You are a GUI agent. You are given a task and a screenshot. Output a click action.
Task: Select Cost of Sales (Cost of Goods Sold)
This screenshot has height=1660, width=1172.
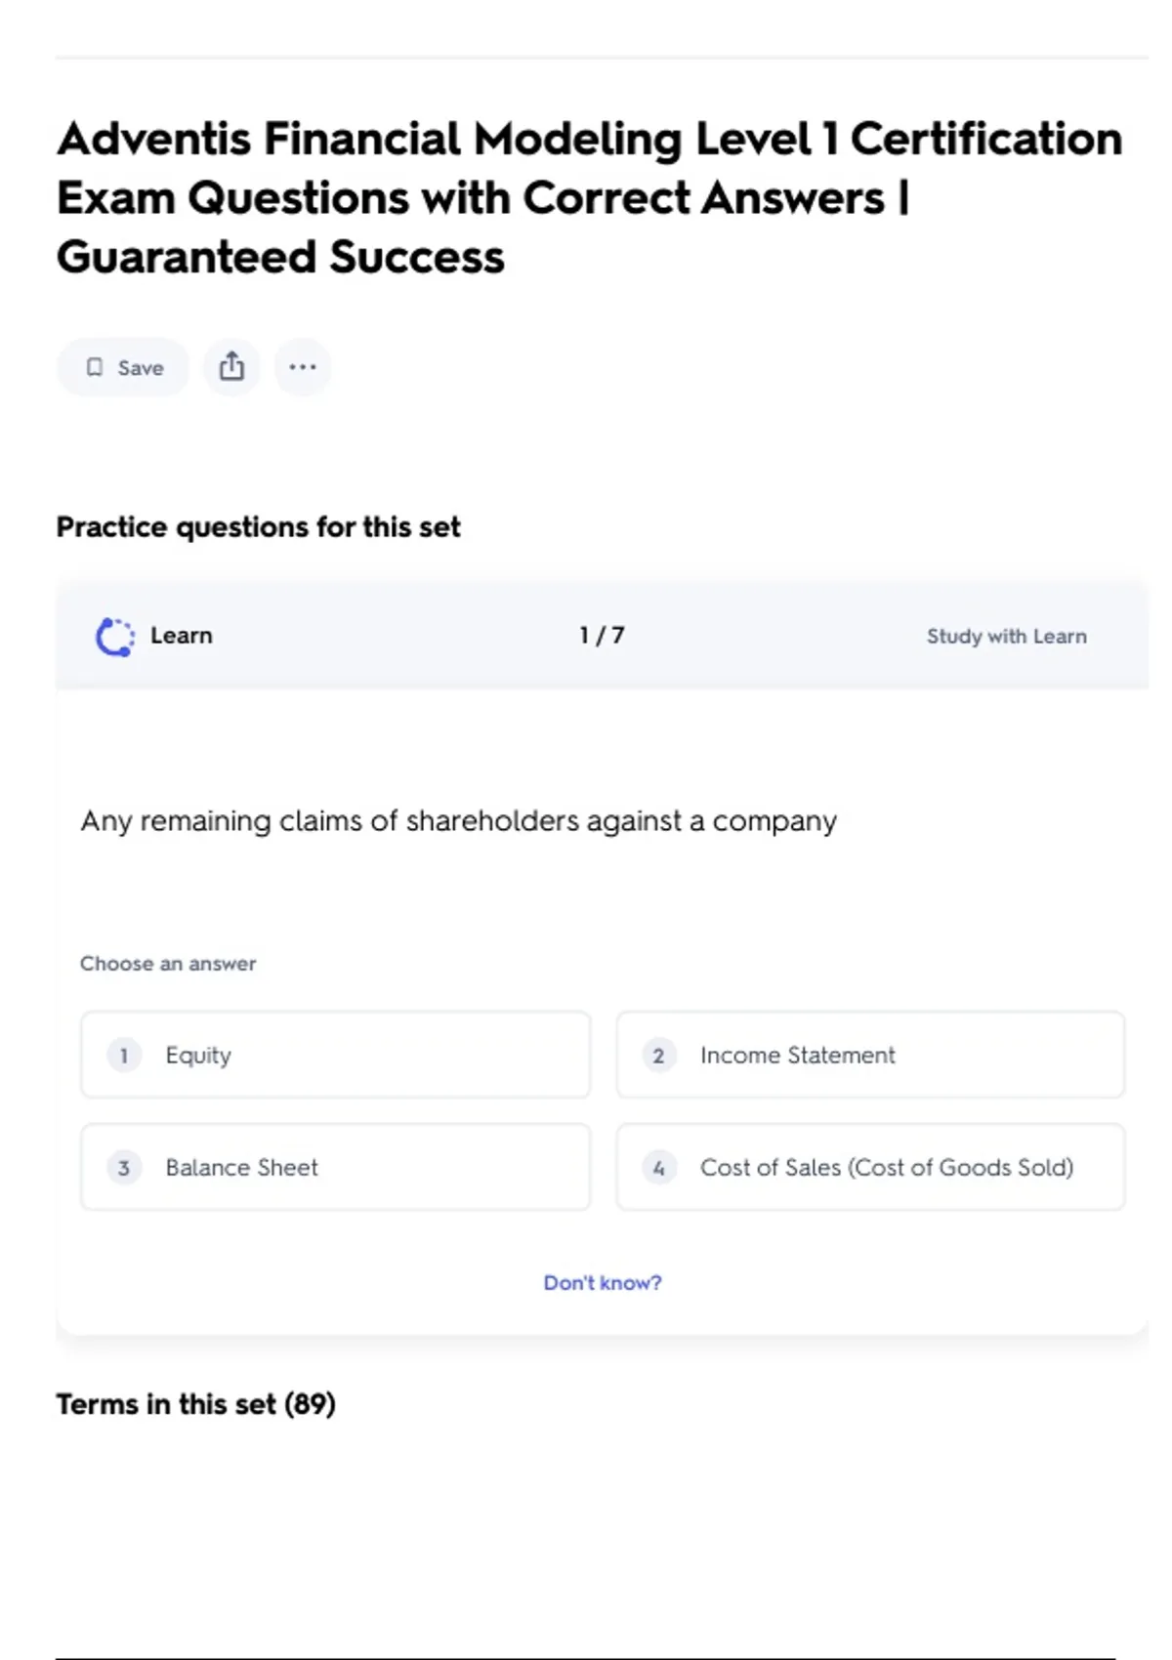869,1168
